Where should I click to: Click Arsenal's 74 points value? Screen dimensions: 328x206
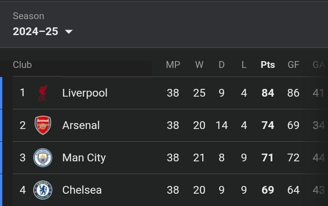point(267,125)
